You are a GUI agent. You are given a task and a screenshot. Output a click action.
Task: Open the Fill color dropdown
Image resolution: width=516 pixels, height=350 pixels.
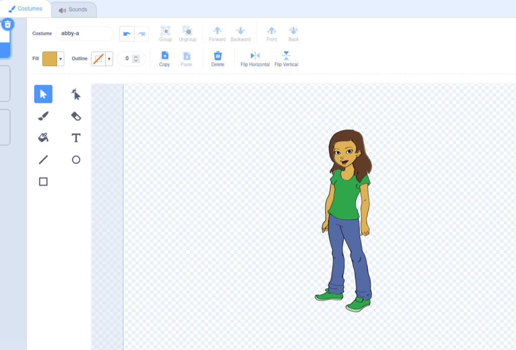coord(61,59)
